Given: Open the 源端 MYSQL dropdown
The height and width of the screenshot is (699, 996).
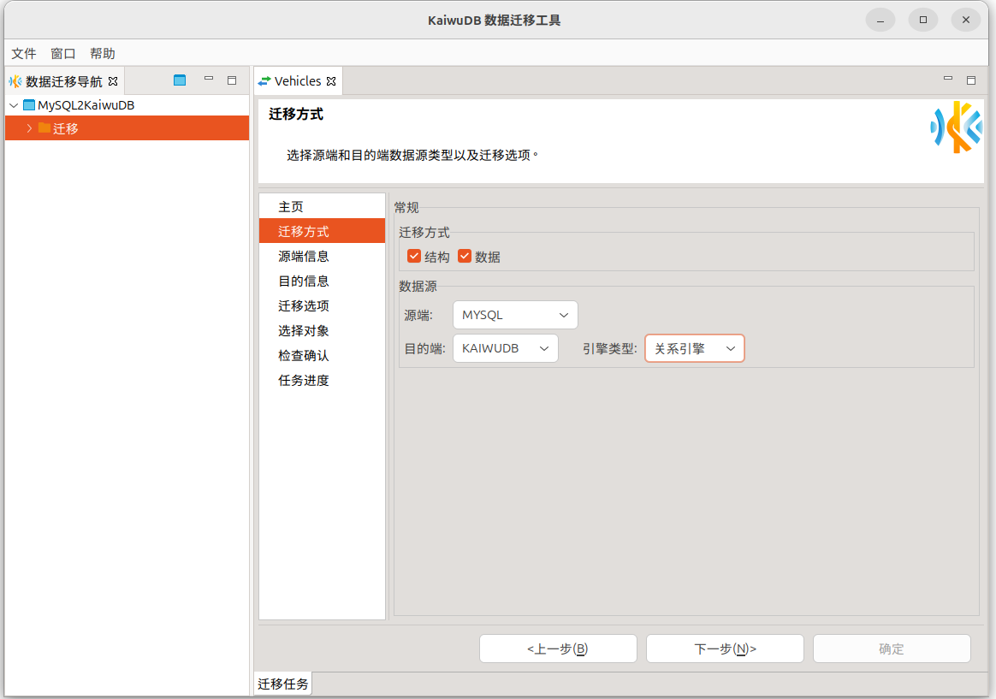Looking at the screenshot, I should pyautogui.click(x=514, y=315).
